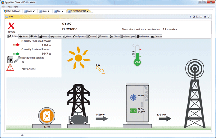Click the OY197 site ID text
The image size is (216, 138).
tap(67, 24)
